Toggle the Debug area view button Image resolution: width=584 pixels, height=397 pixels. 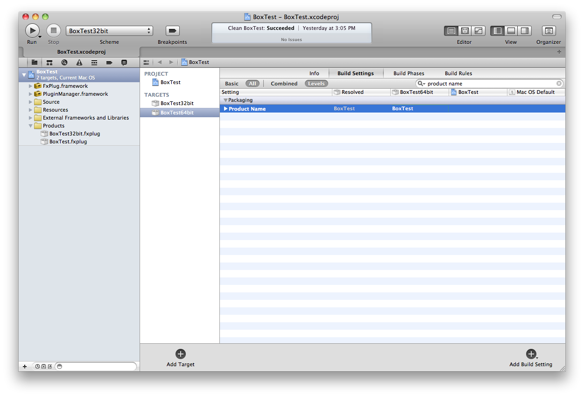(511, 31)
